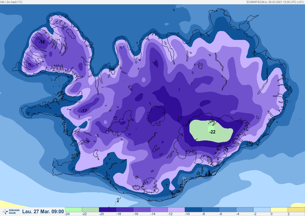Select legend swatch between -24 and -22

[73, 210]
